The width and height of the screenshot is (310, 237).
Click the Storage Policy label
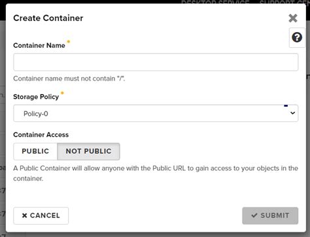click(x=36, y=97)
